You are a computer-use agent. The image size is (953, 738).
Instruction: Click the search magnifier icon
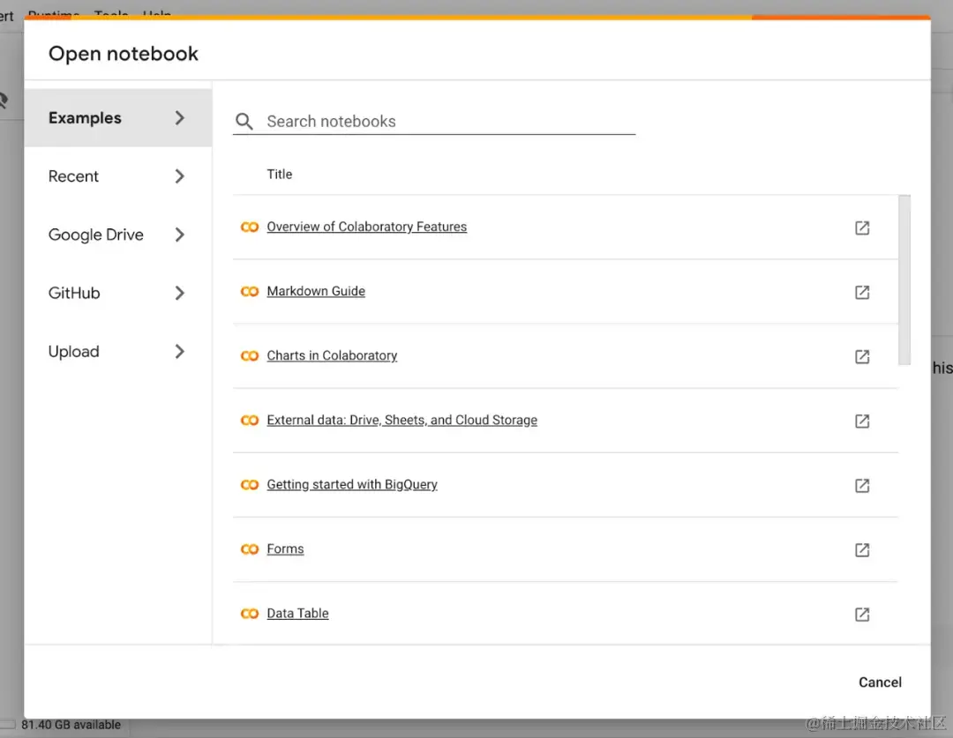(244, 122)
